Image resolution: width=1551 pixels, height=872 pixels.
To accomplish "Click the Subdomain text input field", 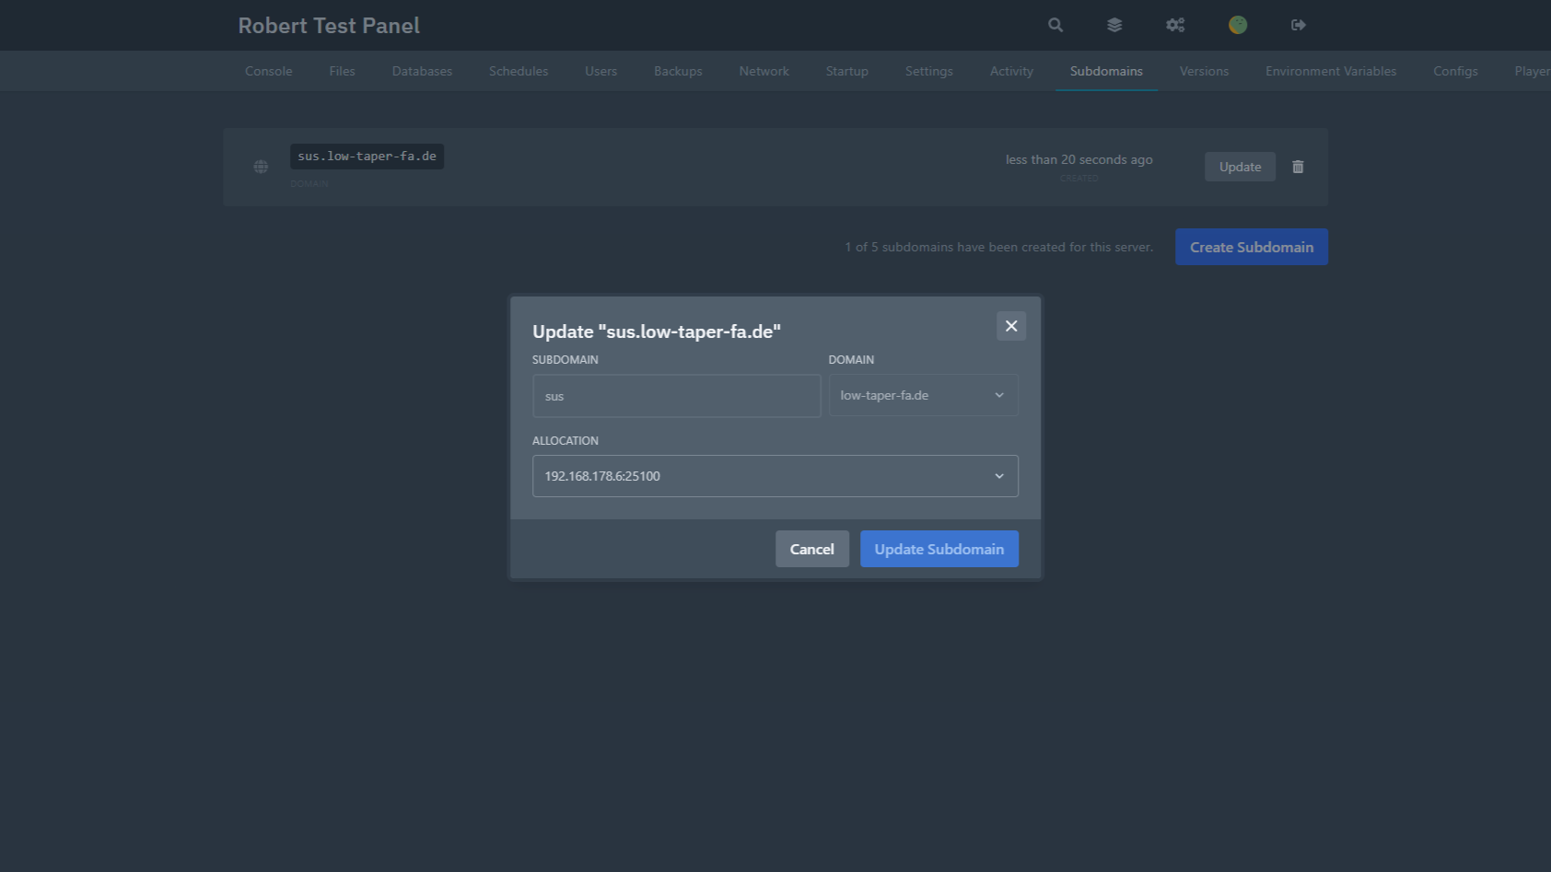I will click(x=676, y=396).
